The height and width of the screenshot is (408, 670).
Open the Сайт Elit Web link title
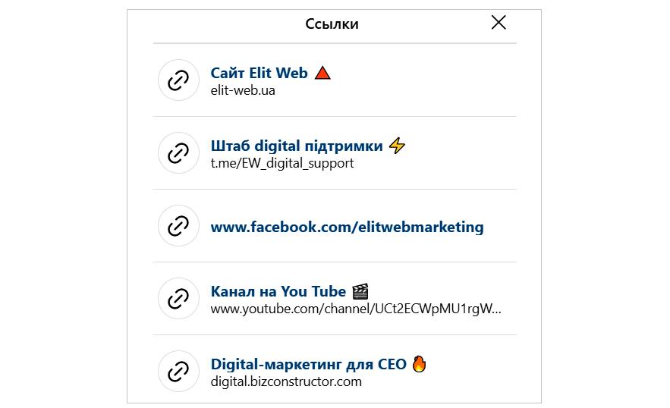tap(259, 73)
